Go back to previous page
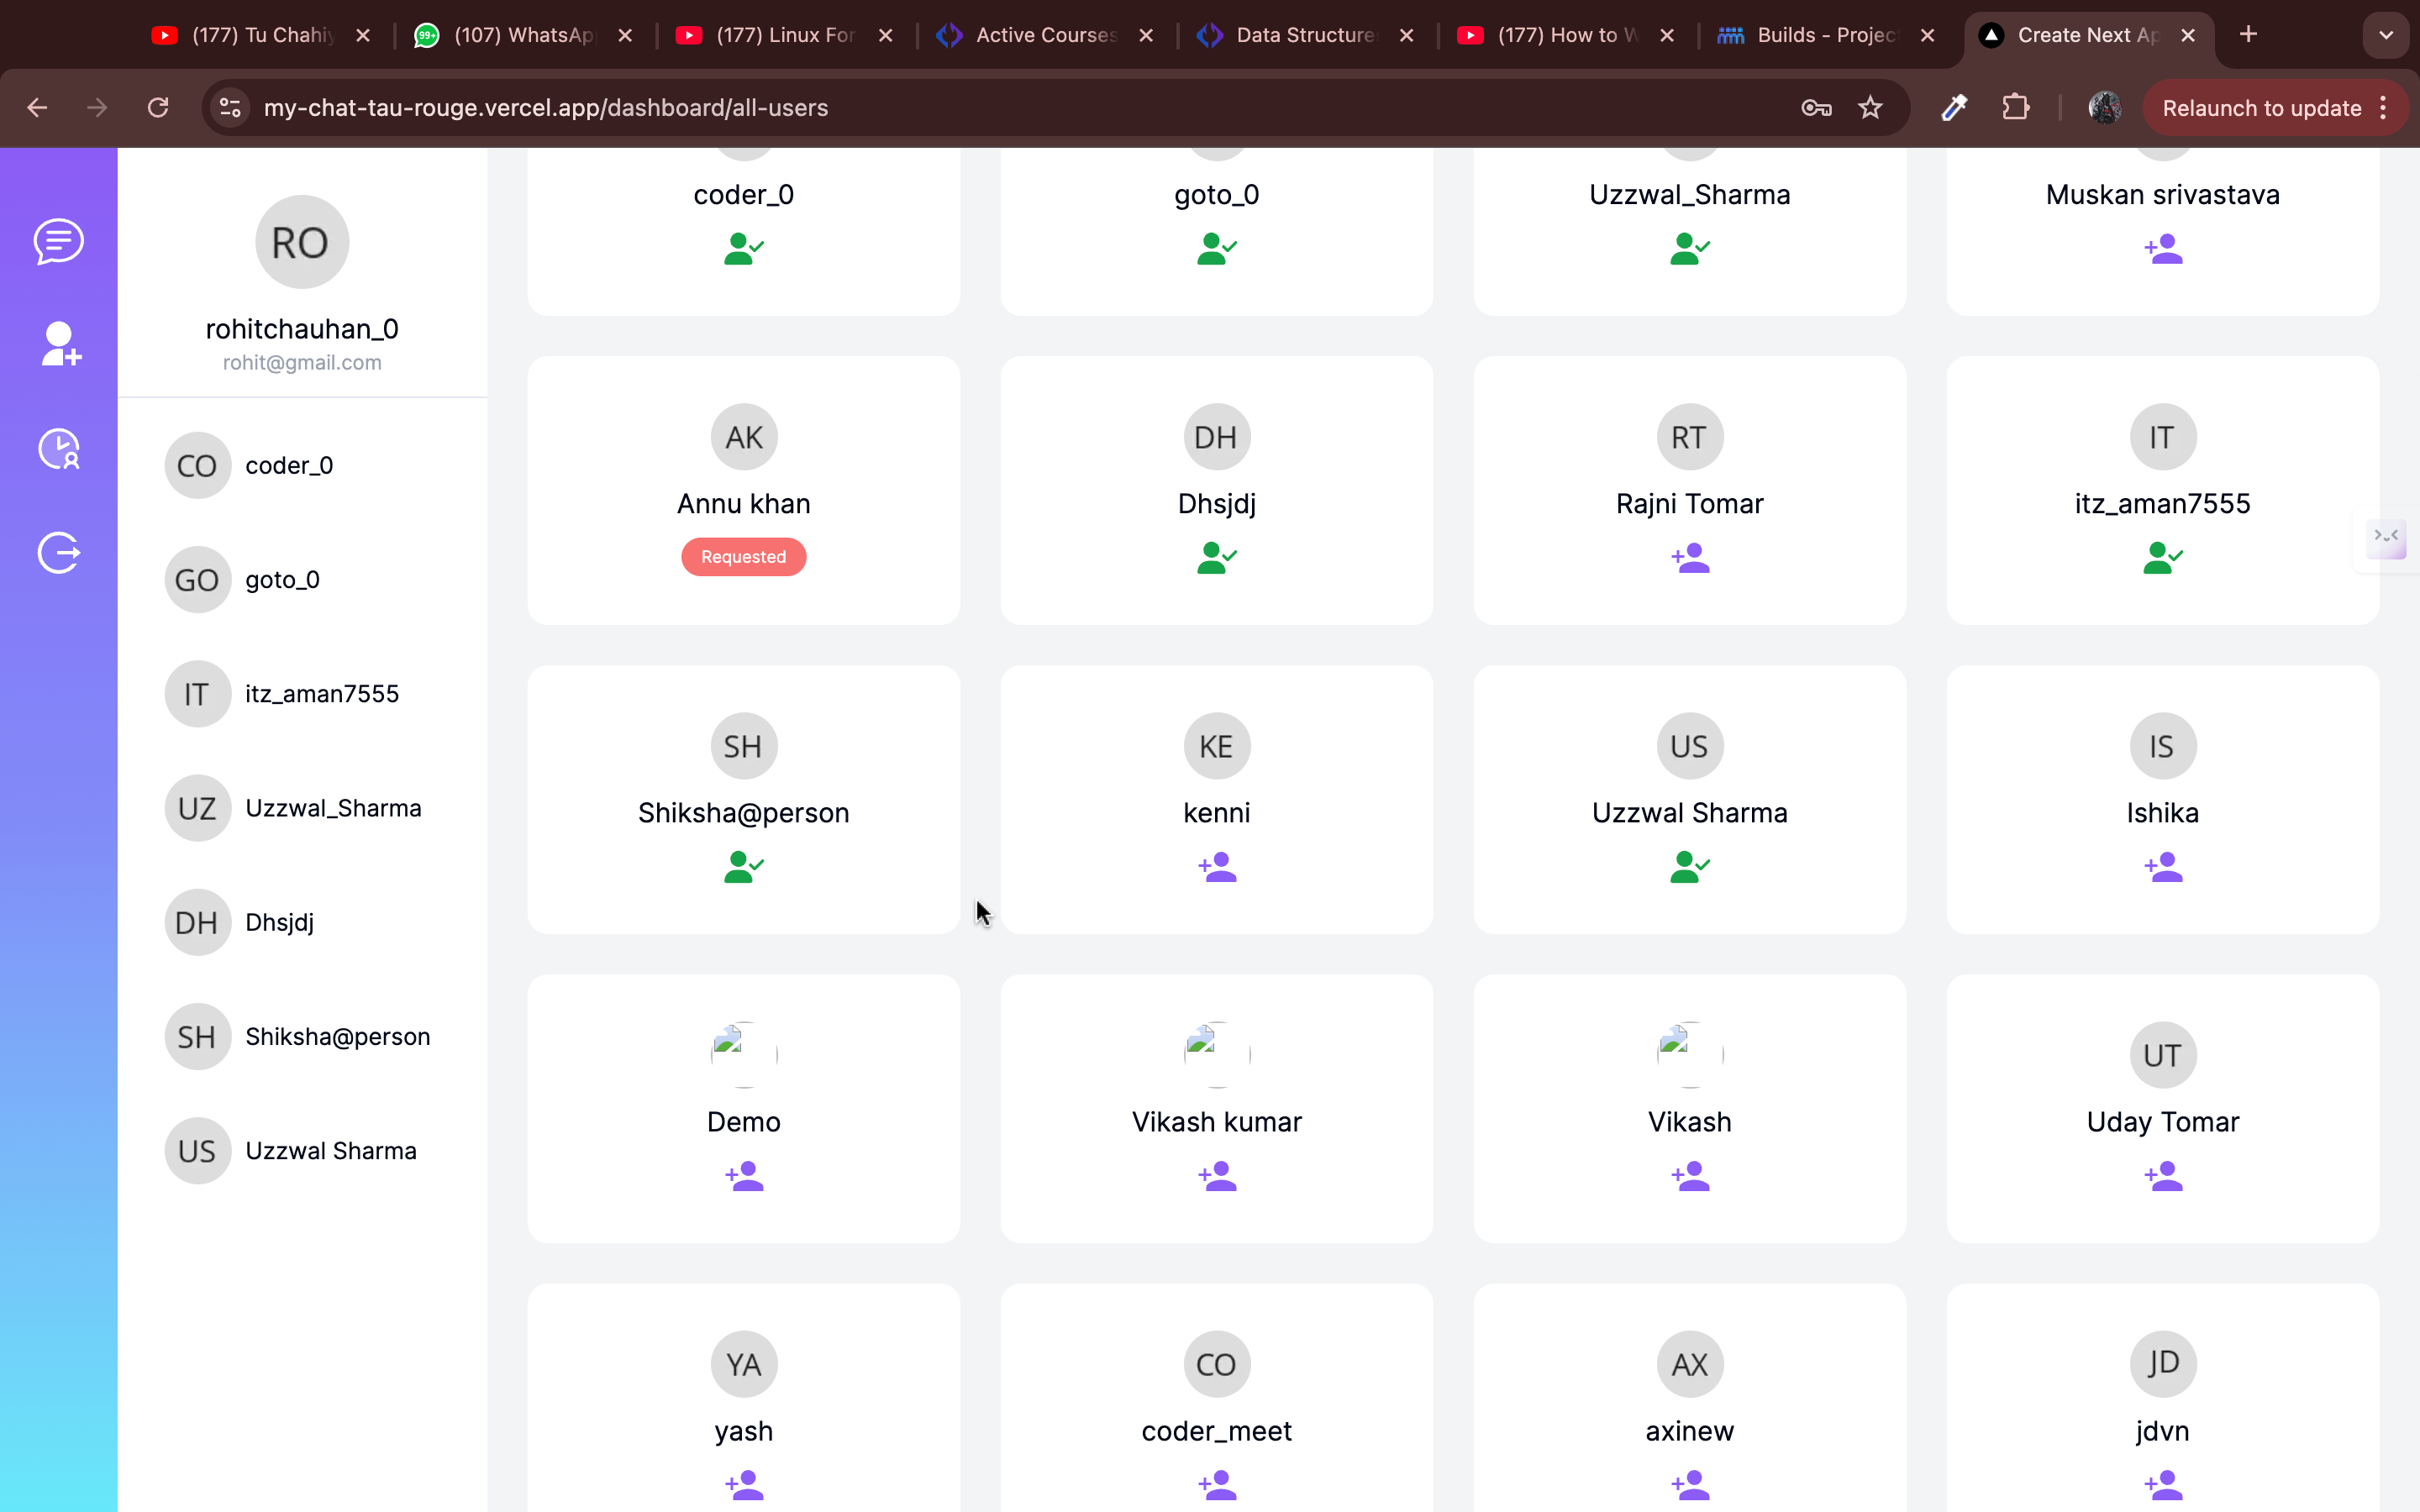 37,107
